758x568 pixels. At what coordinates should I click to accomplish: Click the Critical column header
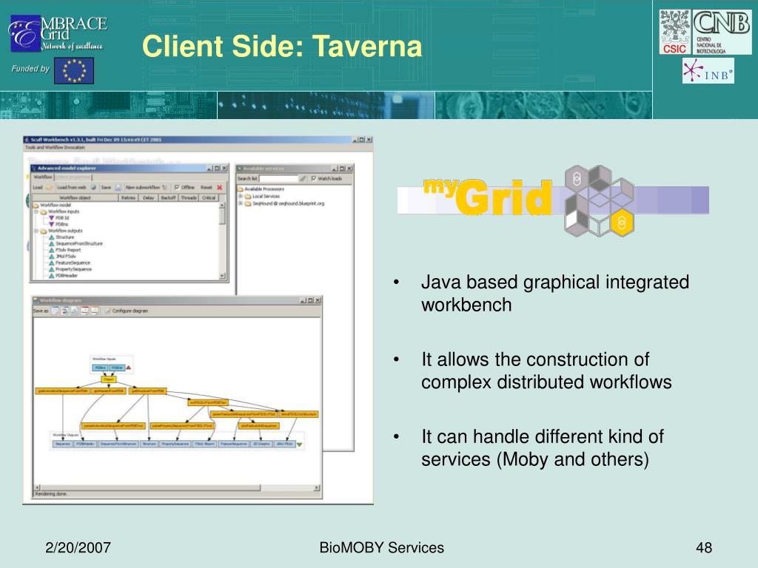(x=209, y=198)
